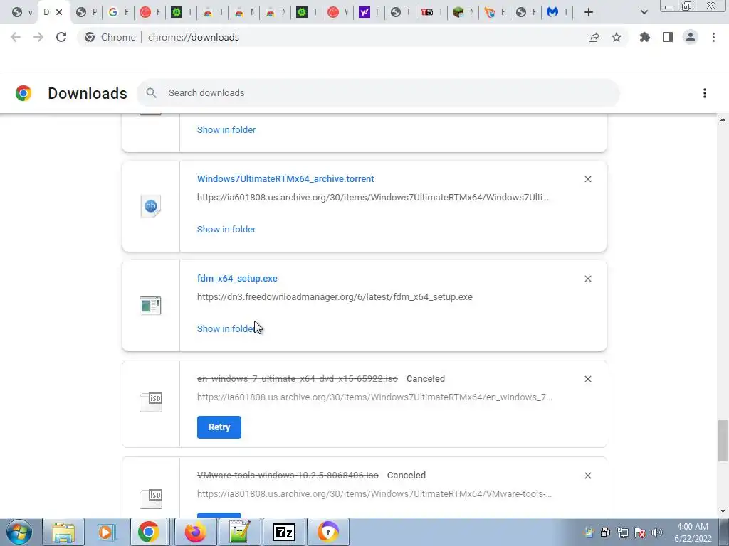
Task: Click the scrollbar down arrow
Action: point(723,511)
